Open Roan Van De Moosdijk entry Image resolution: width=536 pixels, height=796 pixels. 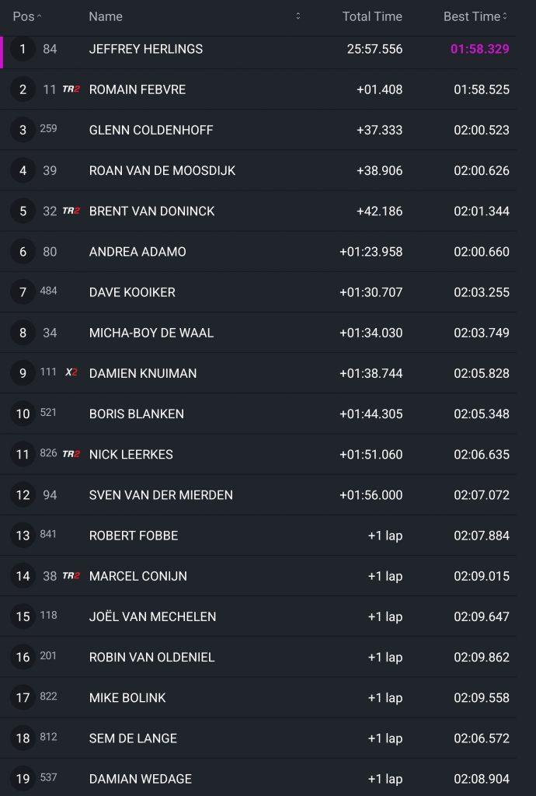click(258, 170)
